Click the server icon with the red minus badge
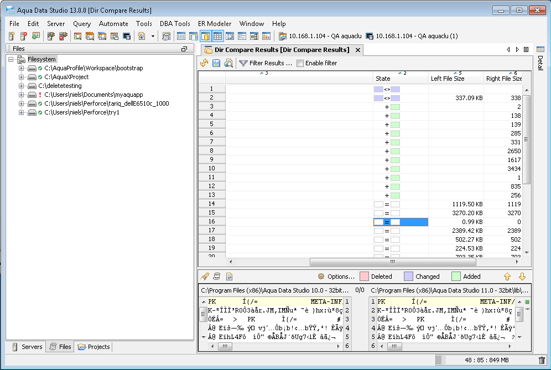 click(x=24, y=36)
